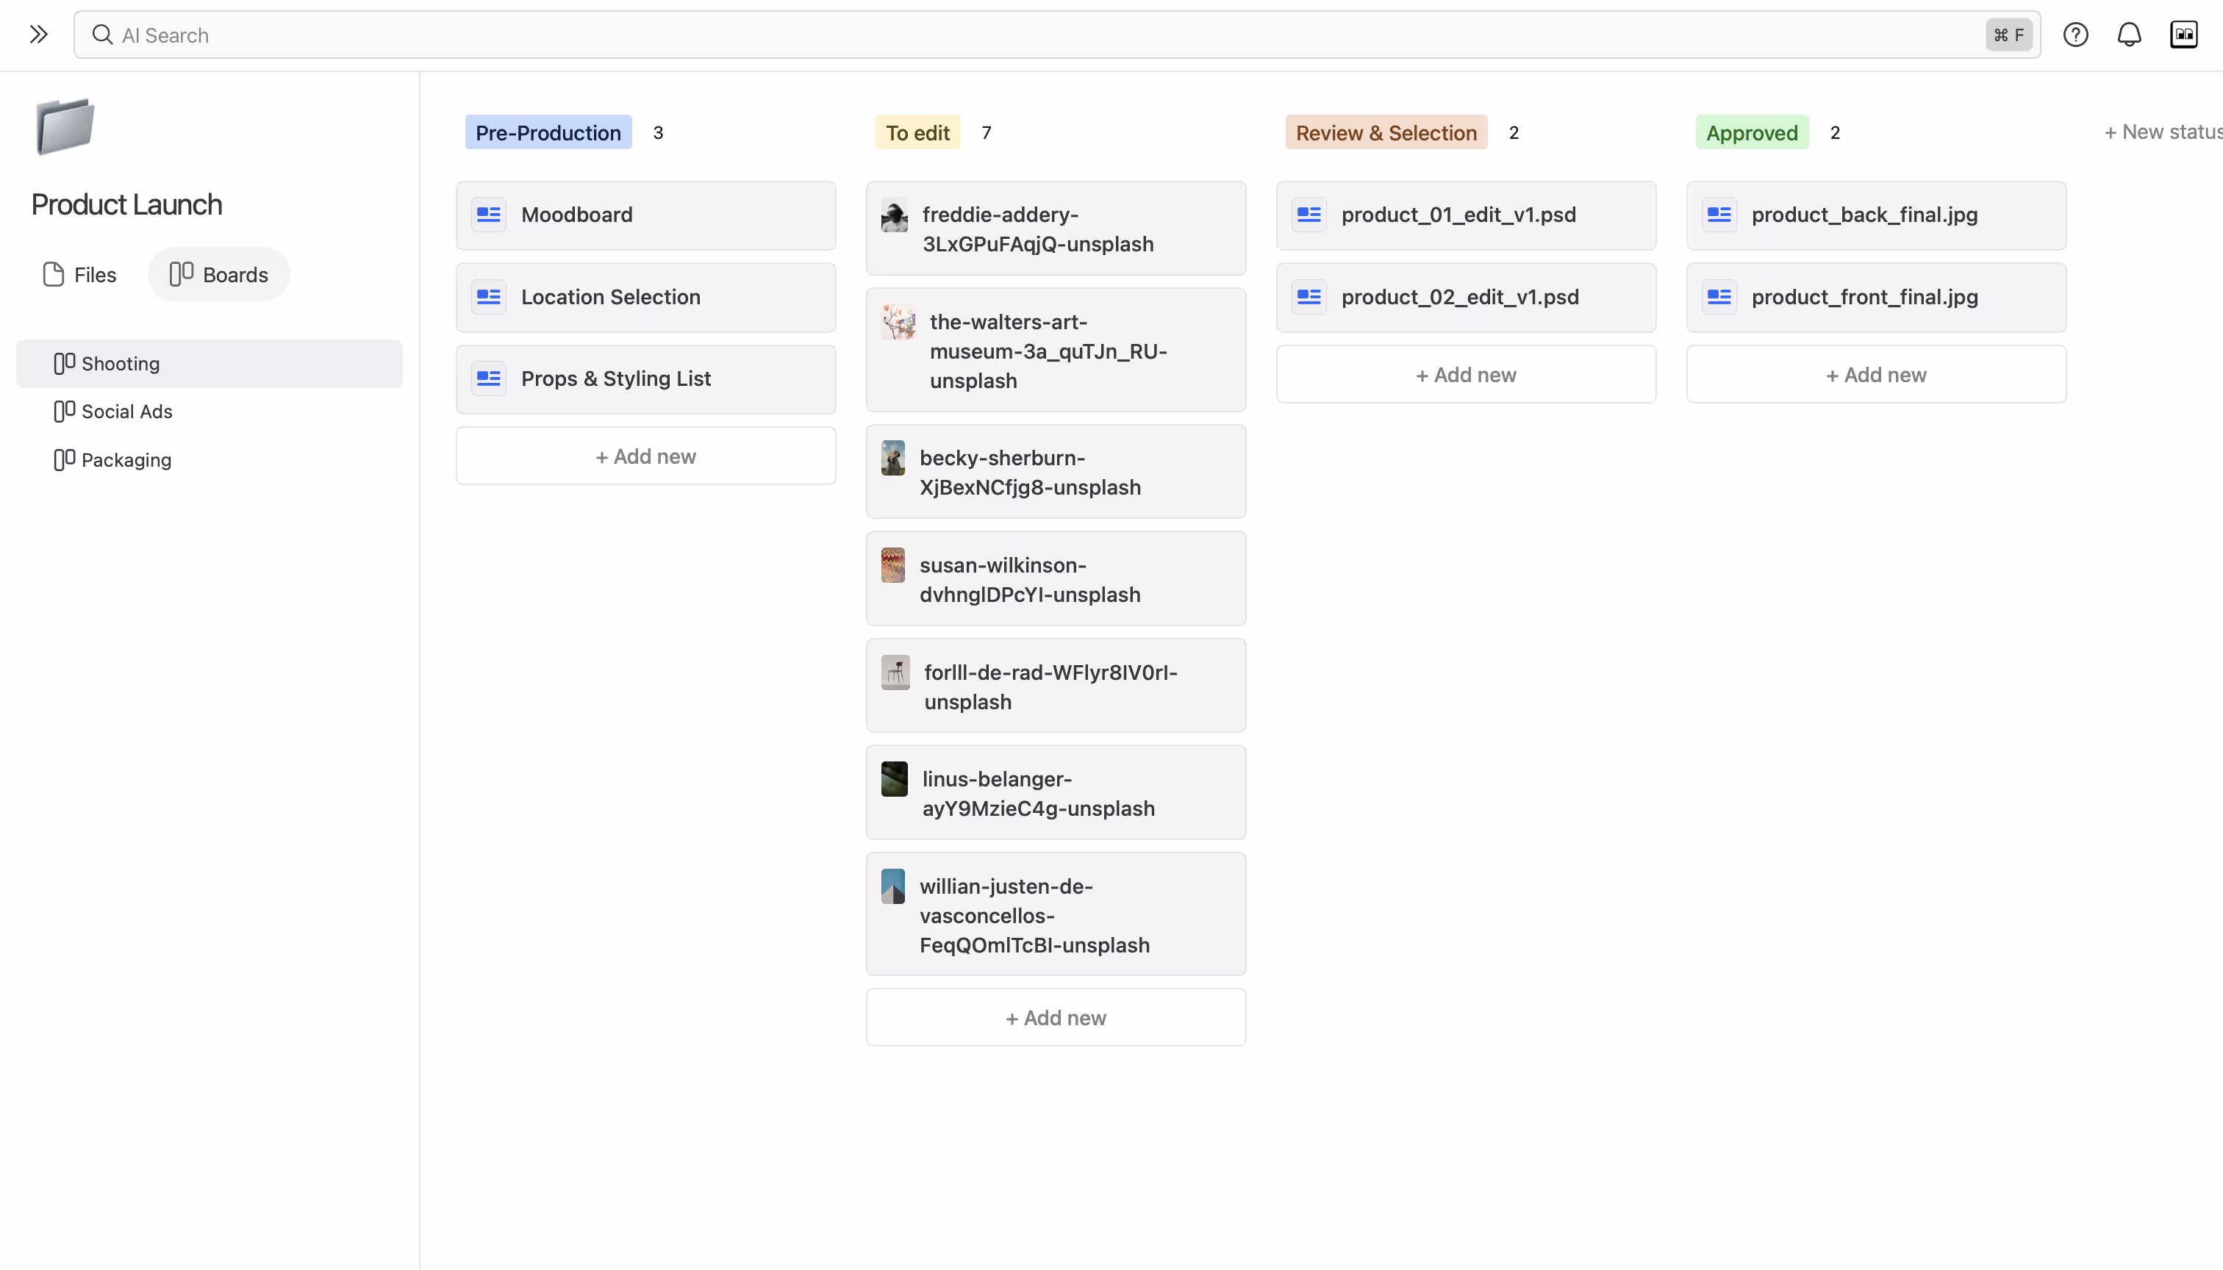Screen dimensions: 2223x1270
Task: Click the board icon next to Packaging
Action: [x=64, y=459]
